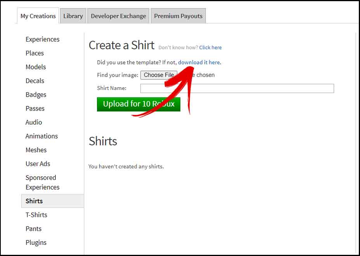Select the Premium Payouts tab
The height and width of the screenshot is (256, 360).
pyautogui.click(x=178, y=16)
